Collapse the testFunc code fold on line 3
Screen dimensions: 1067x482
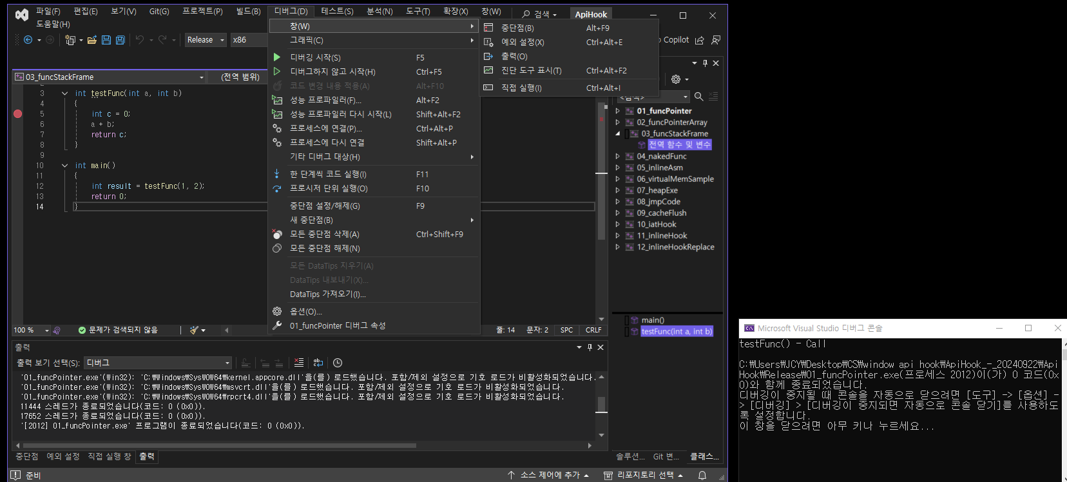[65, 93]
